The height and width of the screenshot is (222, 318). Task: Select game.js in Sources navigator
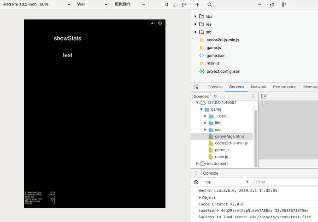[222, 150]
